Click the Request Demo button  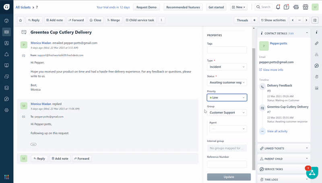point(147,7)
